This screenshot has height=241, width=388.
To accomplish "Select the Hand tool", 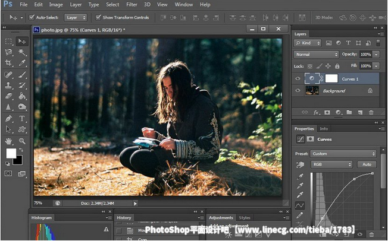I will 8,141.
